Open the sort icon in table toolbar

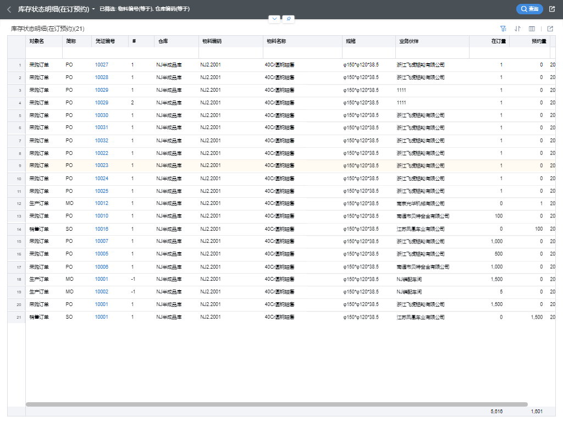[517, 29]
